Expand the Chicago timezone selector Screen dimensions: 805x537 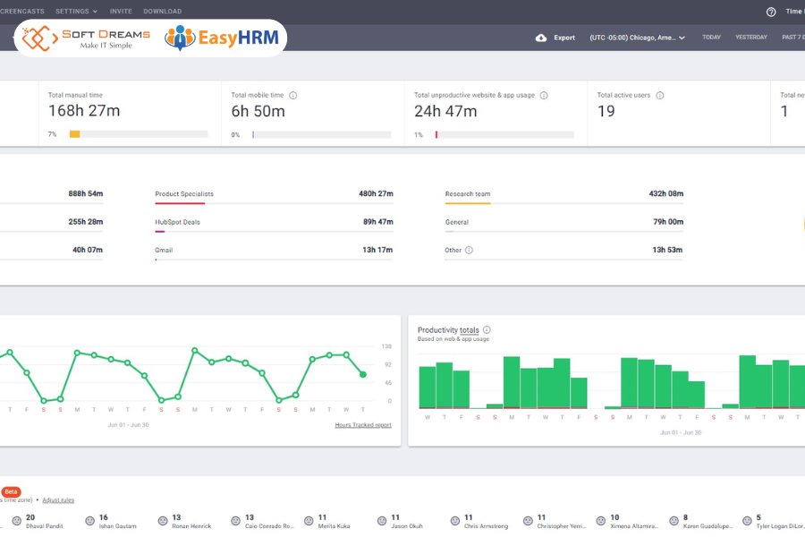click(637, 38)
